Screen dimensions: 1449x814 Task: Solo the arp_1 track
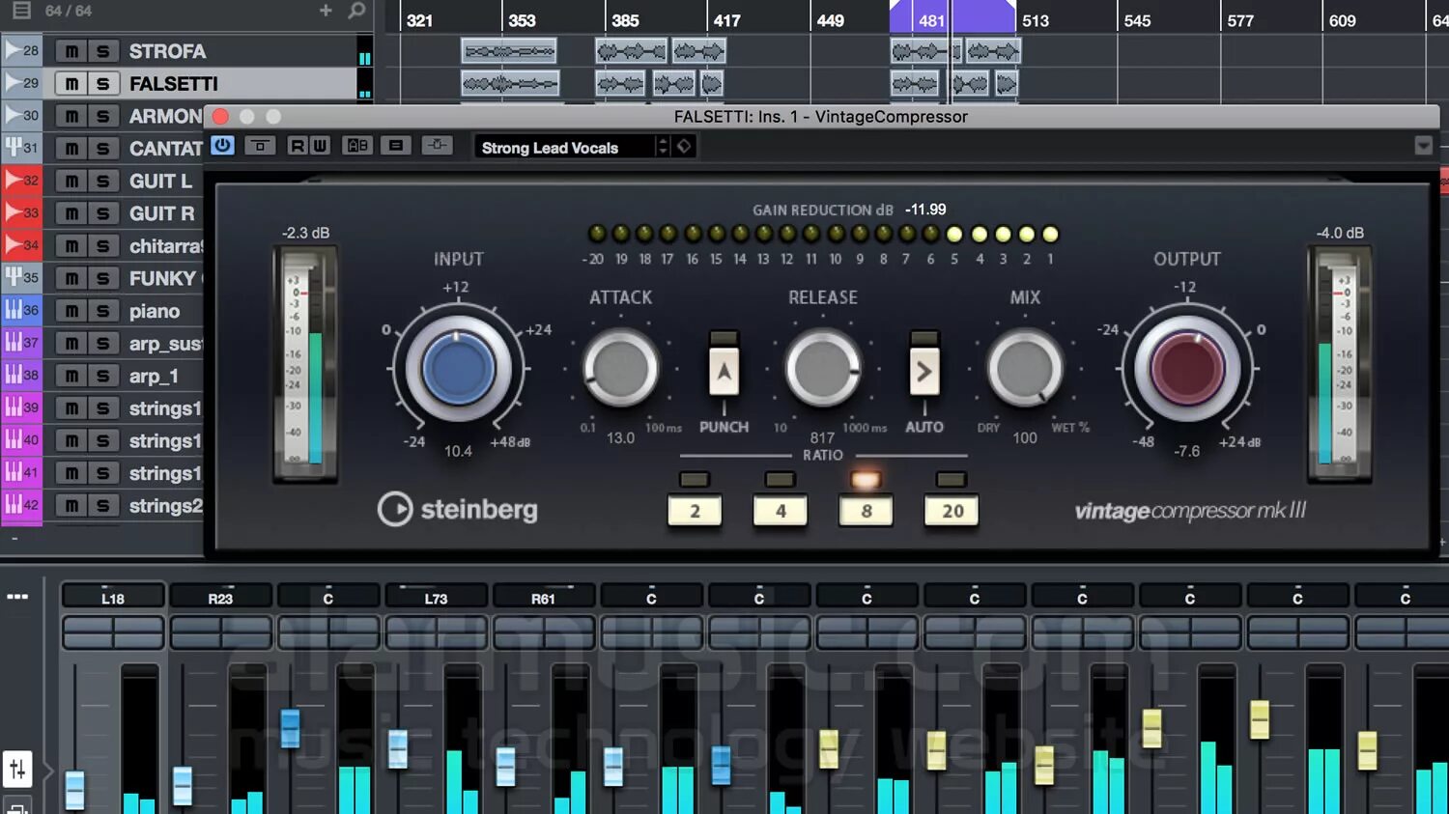click(103, 376)
